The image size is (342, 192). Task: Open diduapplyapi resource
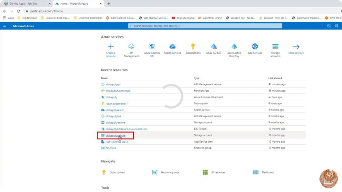coord(113,85)
